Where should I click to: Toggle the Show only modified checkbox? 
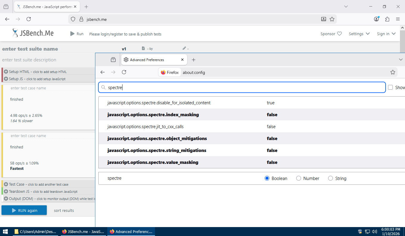point(390,87)
